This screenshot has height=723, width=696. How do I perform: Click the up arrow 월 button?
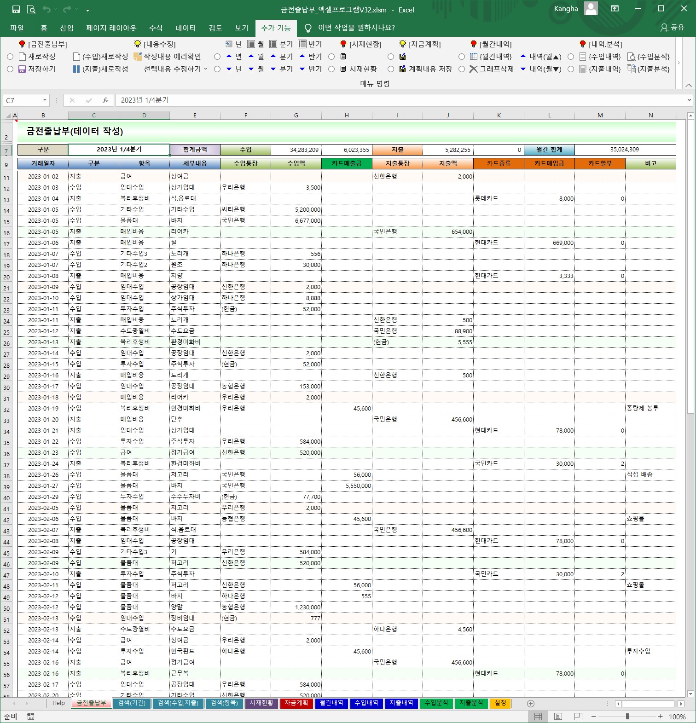256,57
